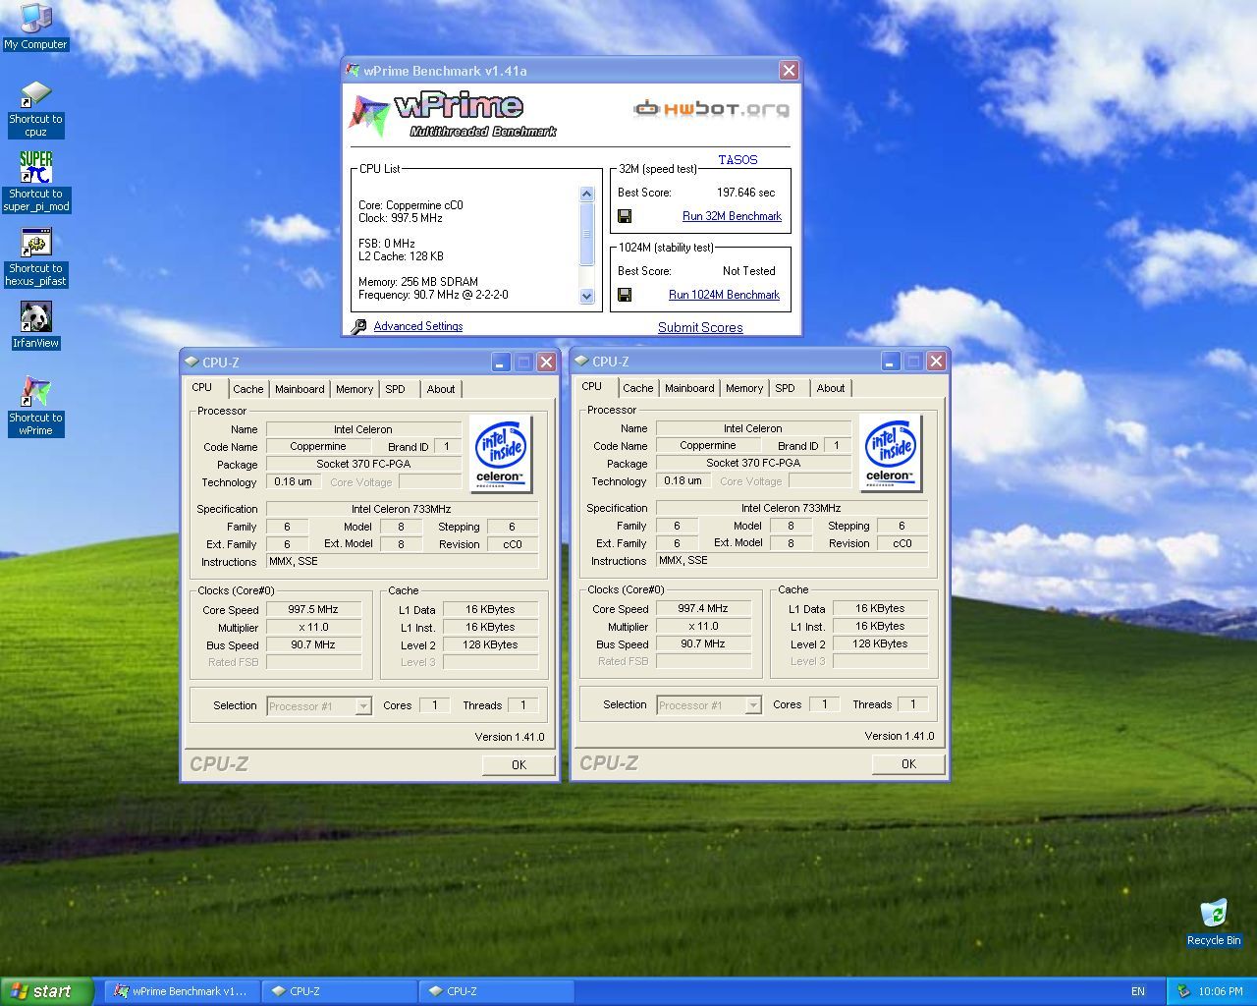Select CPU tab in right CPU-Z

[592, 386]
